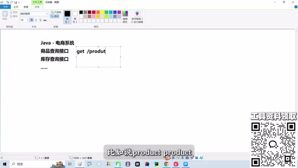This screenshot has width=298, height=168.
Task: Click the canvas size '3040 × 1631像素' status entry
Action: pyautogui.click(x=81, y=158)
